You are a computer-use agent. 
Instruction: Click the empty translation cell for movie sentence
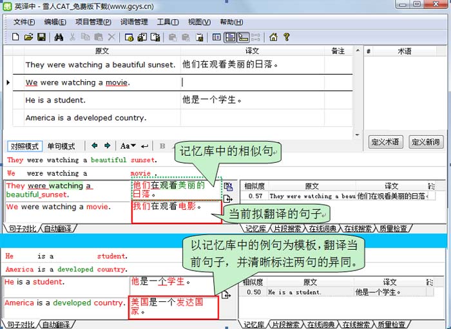(x=265, y=82)
